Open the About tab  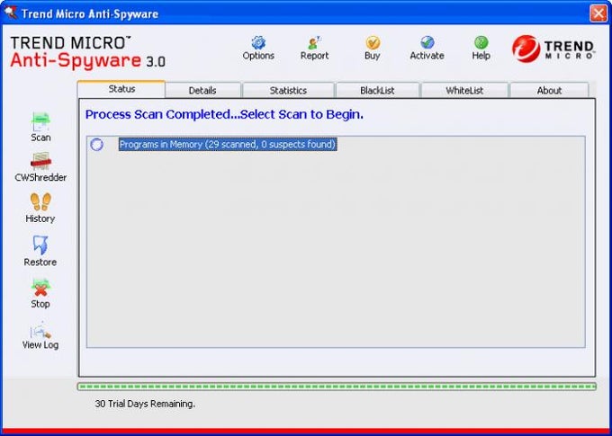pos(549,90)
